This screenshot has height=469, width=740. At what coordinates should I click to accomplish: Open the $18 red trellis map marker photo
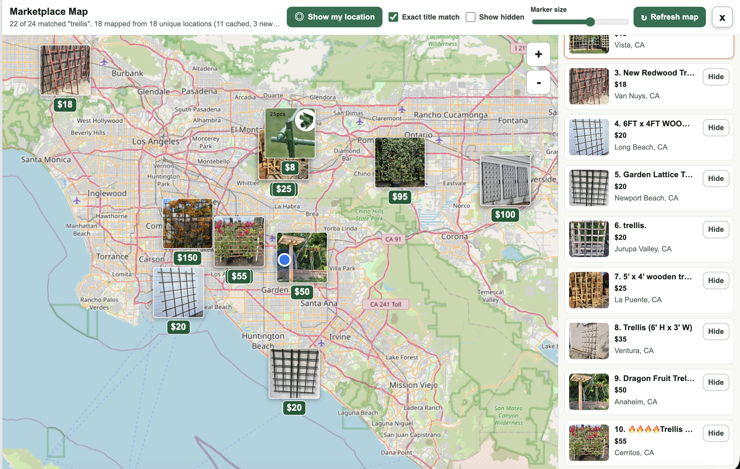(x=65, y=70)
